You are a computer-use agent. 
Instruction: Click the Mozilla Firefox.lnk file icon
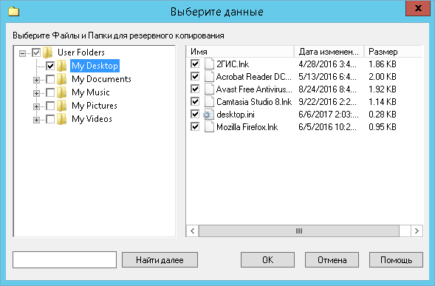click(209, 127)
